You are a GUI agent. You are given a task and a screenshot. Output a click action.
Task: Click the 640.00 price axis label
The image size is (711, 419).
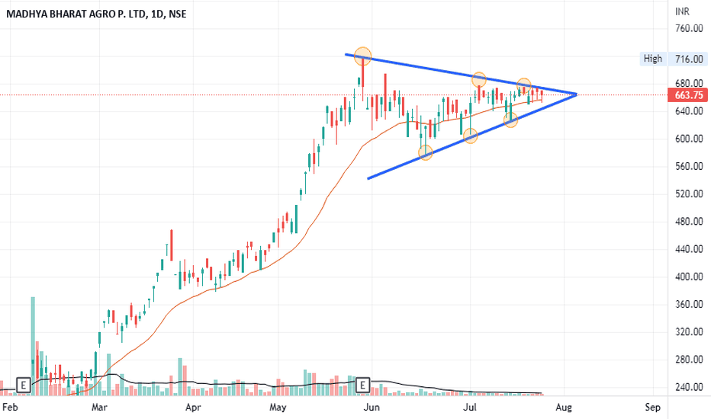[689, 111]
